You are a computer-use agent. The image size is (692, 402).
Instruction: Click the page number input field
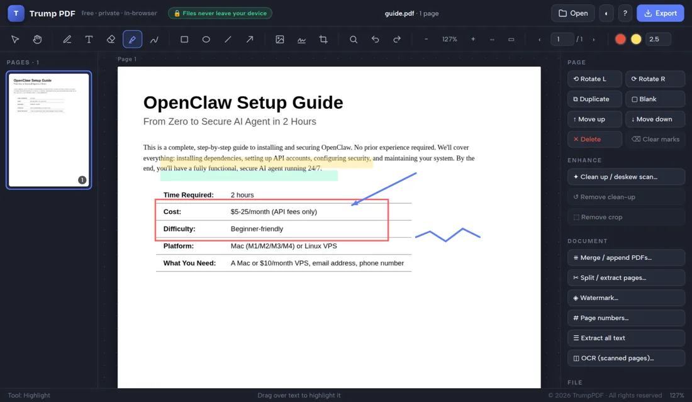point(562,39)
